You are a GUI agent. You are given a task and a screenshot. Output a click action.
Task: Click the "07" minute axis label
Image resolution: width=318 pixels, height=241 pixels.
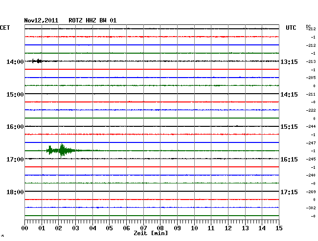pos(143,228)
